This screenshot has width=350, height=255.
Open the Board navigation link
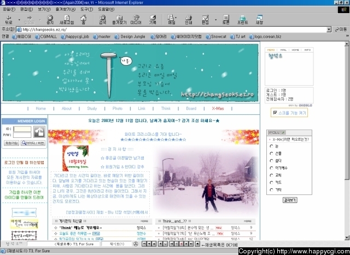coord(191,108)
